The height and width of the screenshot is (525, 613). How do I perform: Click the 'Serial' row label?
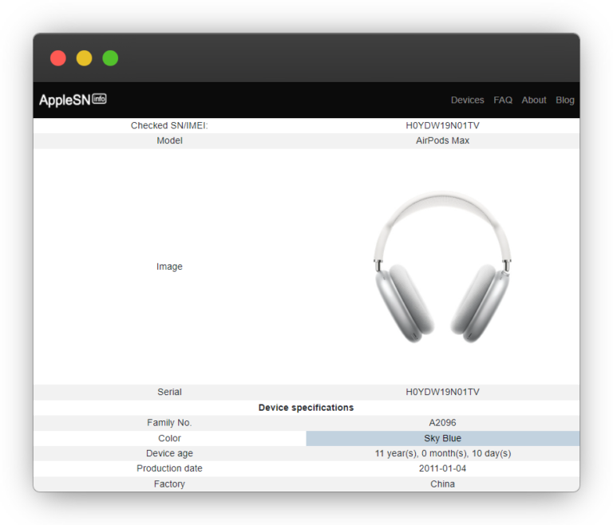(x=169, y=392)
